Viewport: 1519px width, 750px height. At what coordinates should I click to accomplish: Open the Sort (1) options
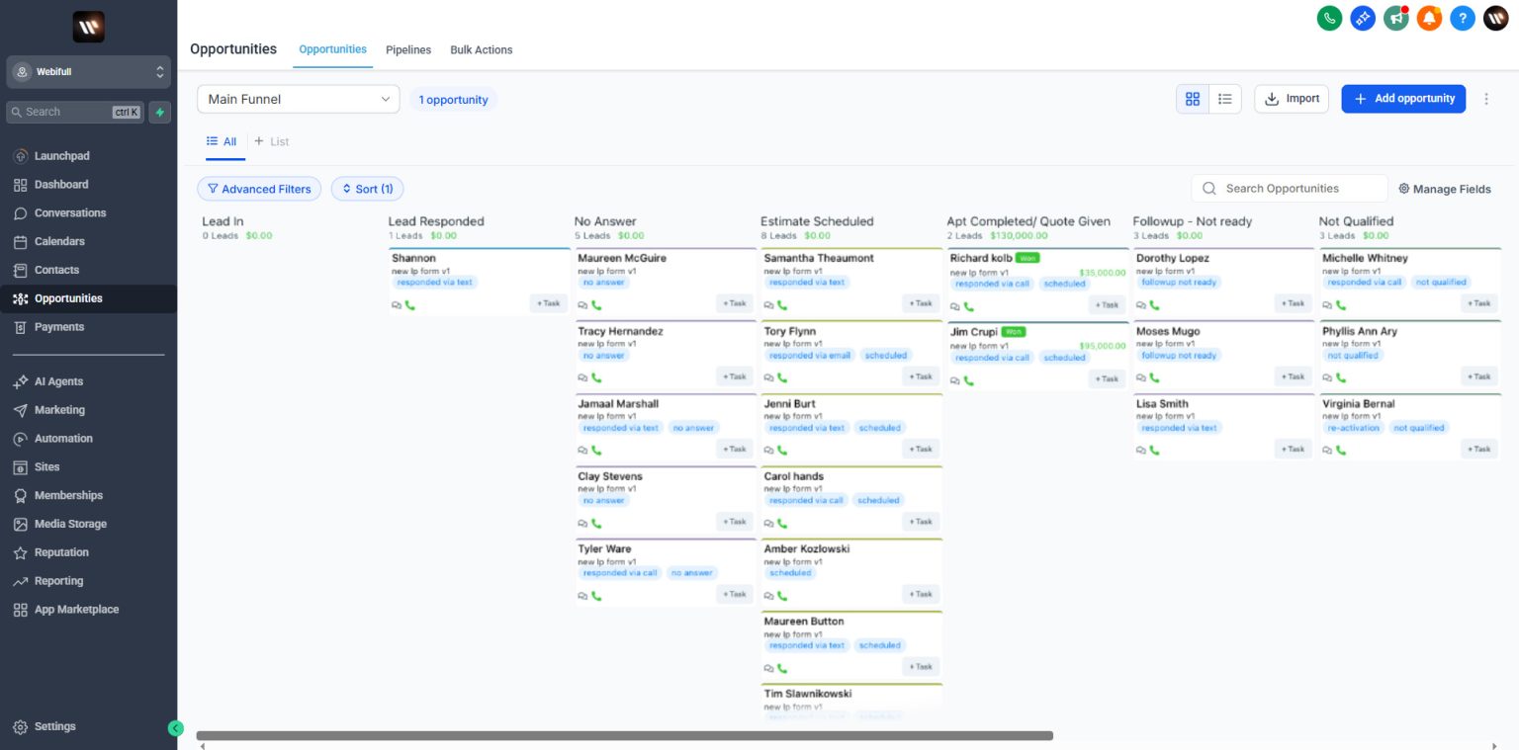[x=367, y=189]
